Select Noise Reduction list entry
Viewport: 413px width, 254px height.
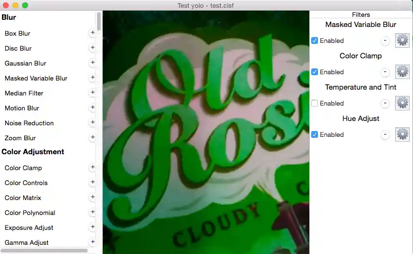tap(29, 123)
